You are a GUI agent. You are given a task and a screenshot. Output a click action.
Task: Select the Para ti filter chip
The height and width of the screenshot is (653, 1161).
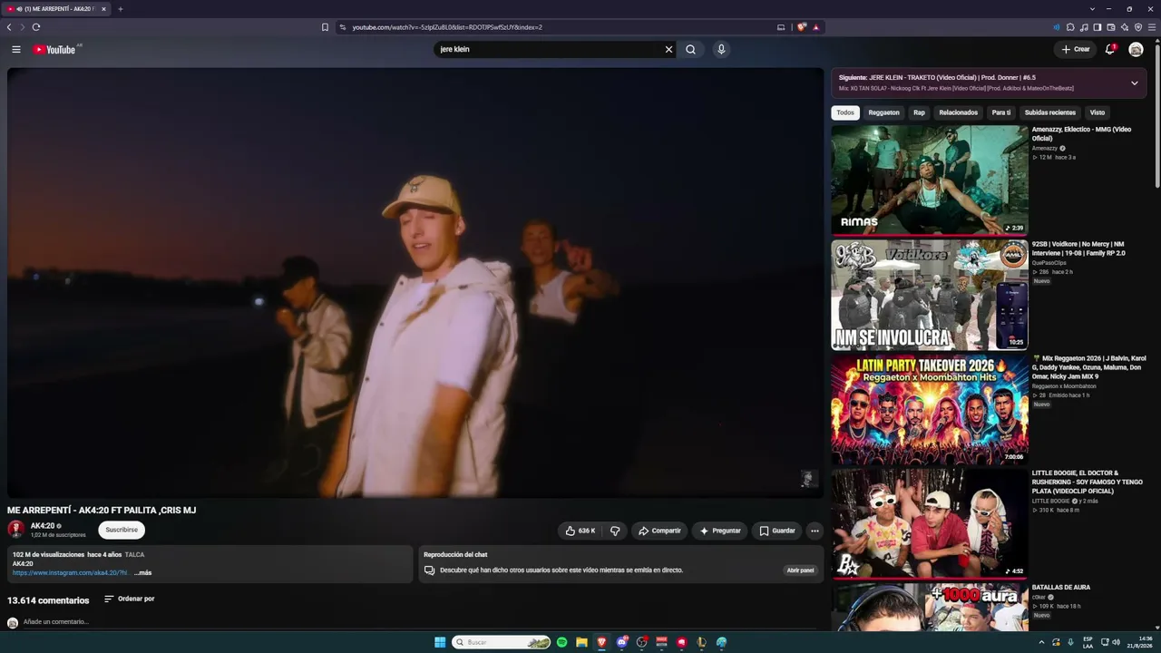1001,112
